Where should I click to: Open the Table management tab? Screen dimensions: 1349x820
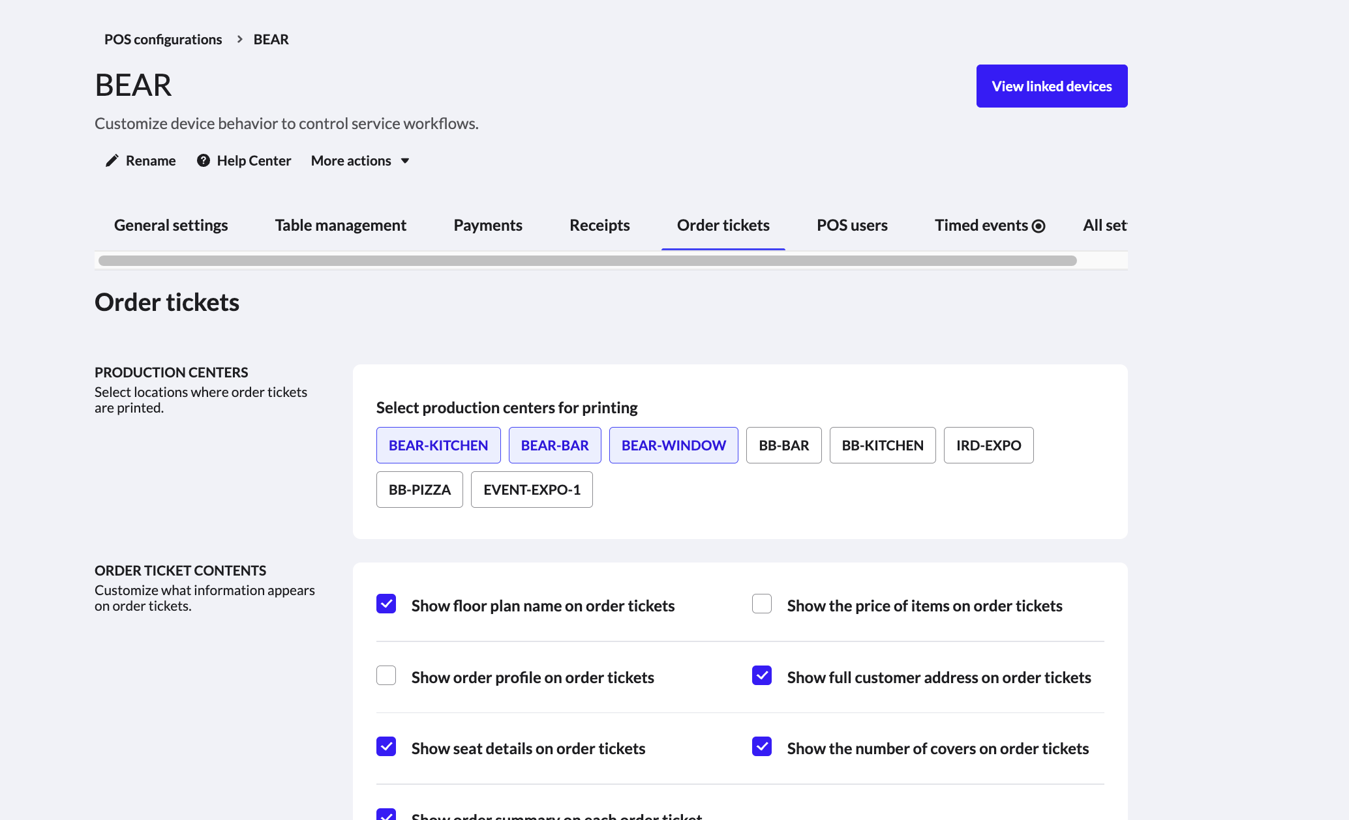pos(341,225)
